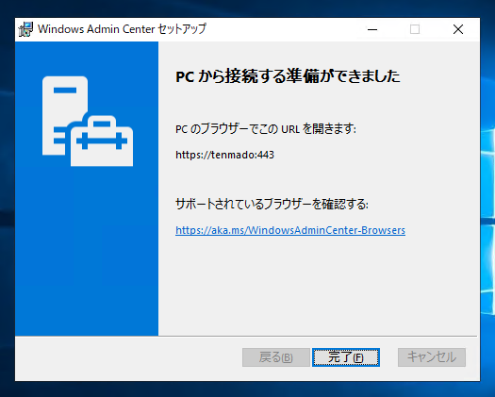Screen dimensions: 495x397
Task: Click the disabled 戻る(B) back button
Action: point(276,357)
